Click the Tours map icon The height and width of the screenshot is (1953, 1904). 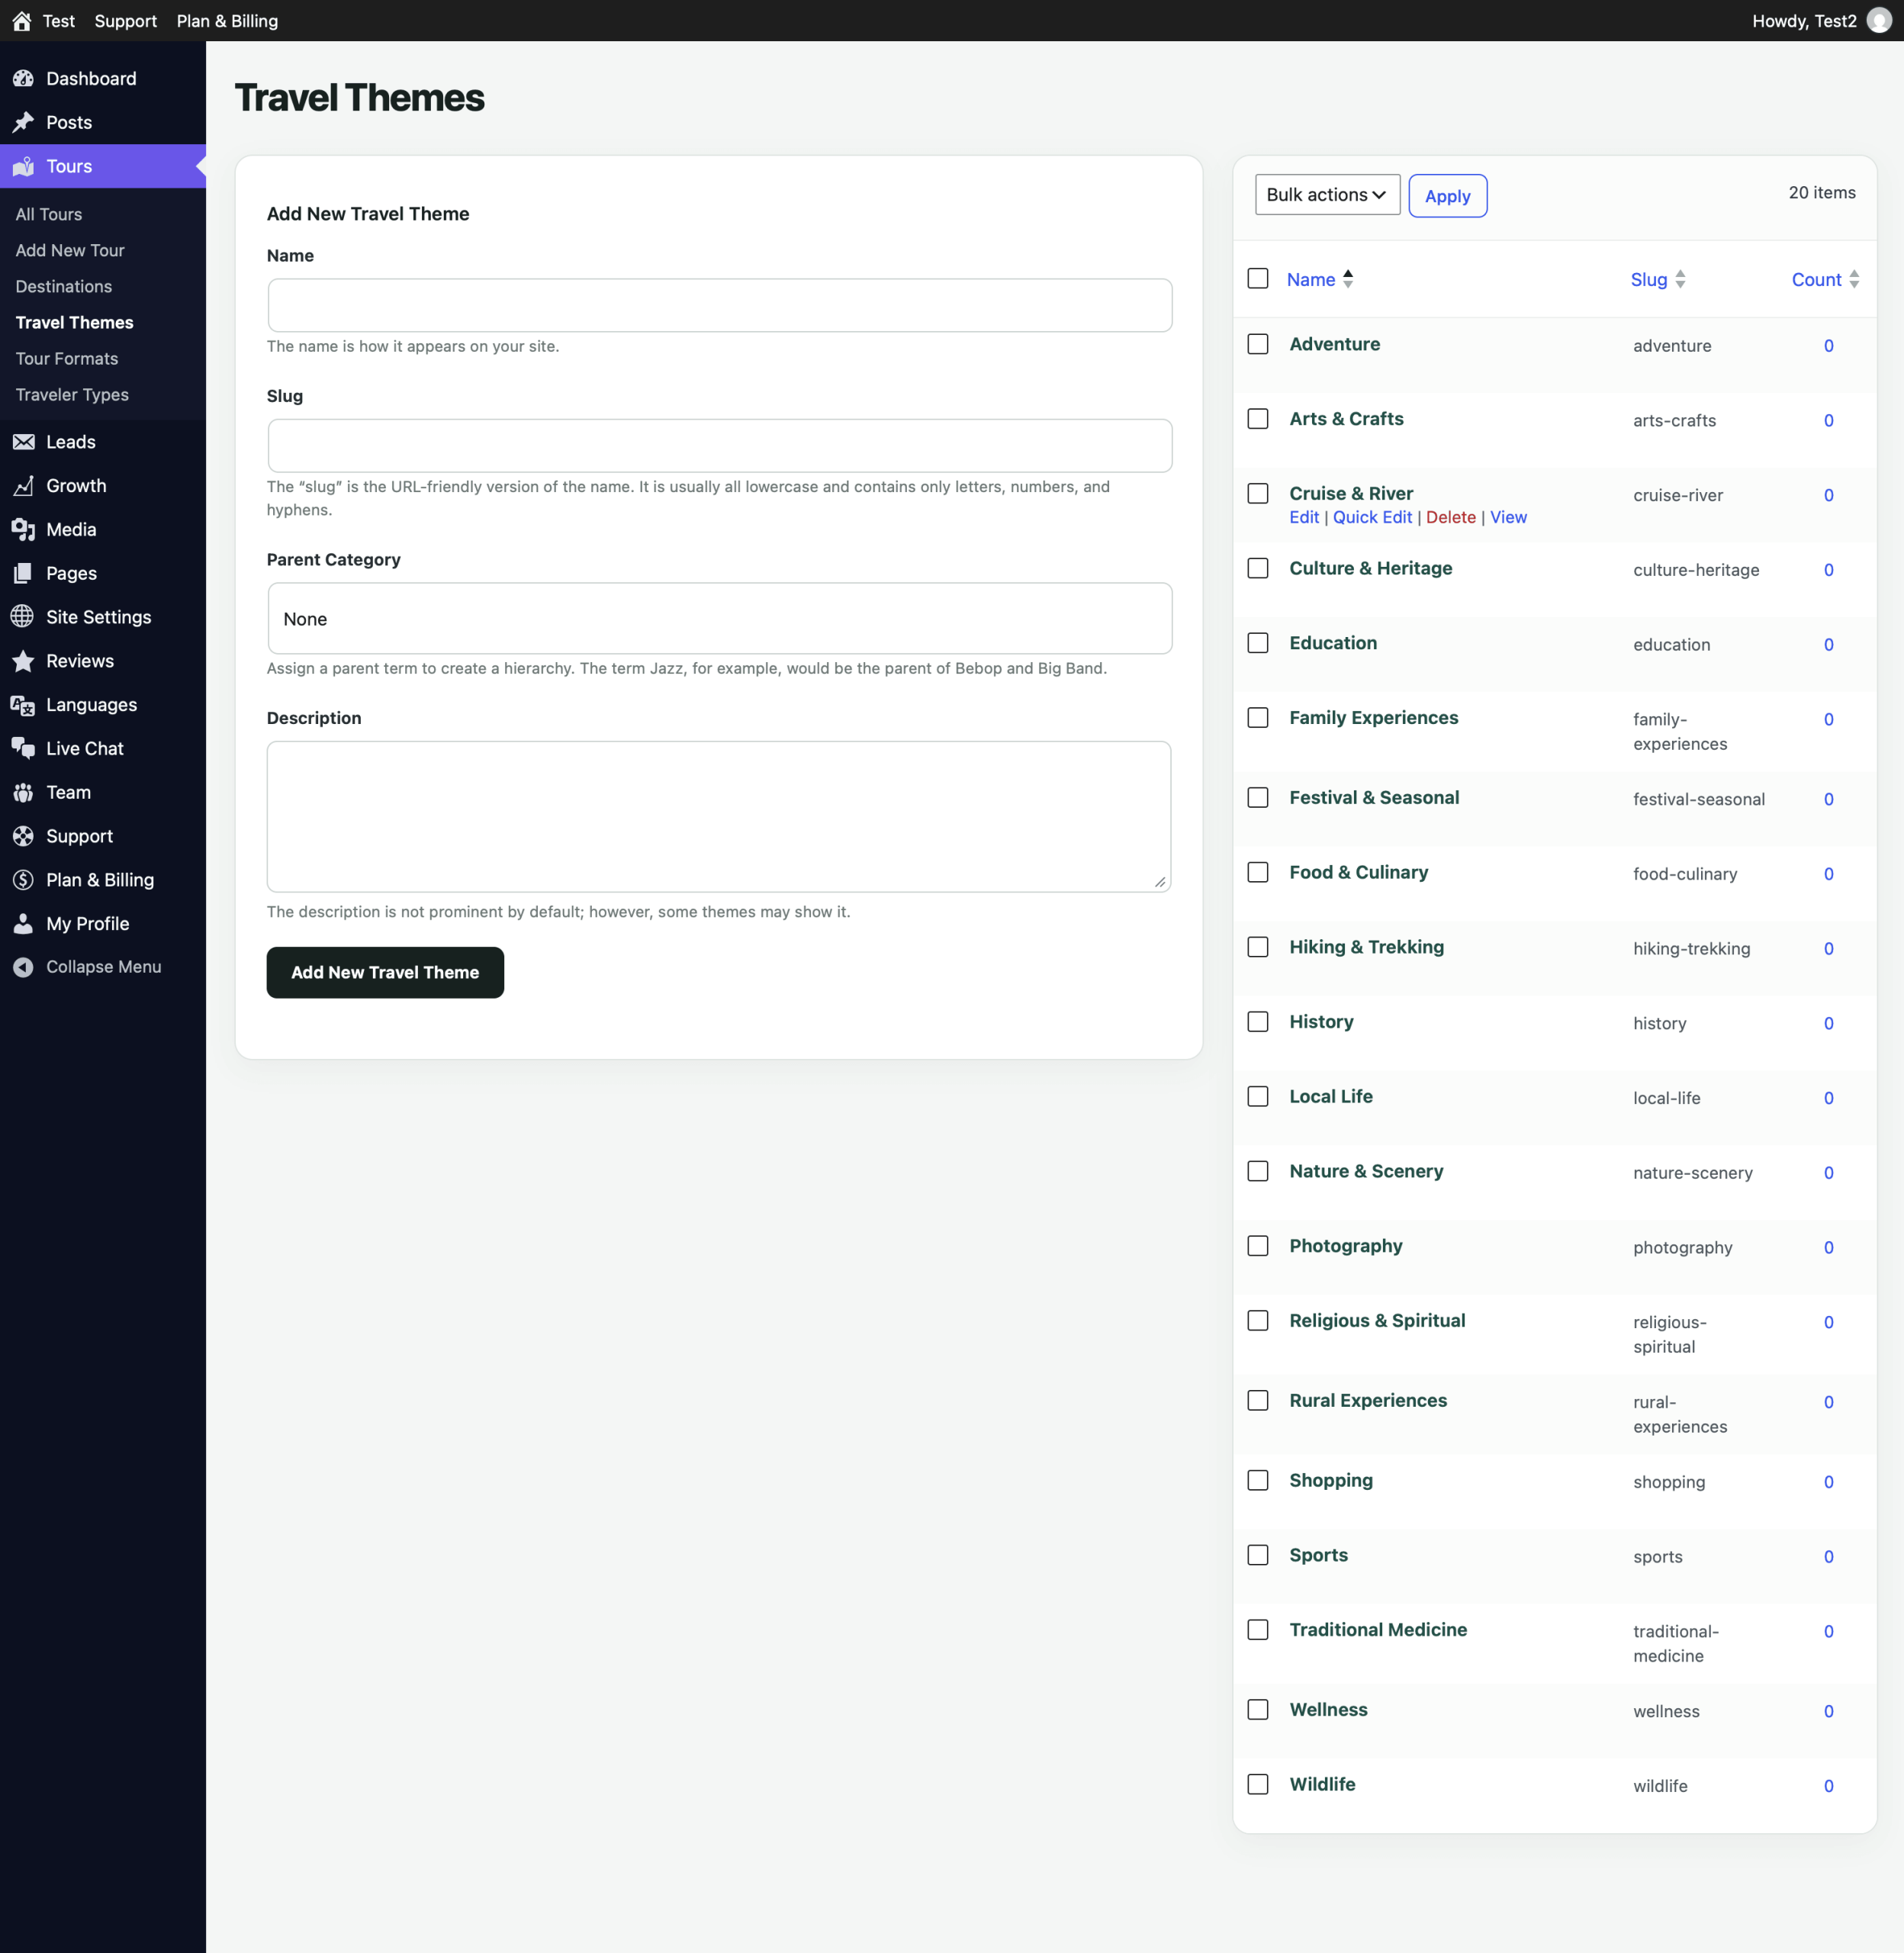point(24,167)
